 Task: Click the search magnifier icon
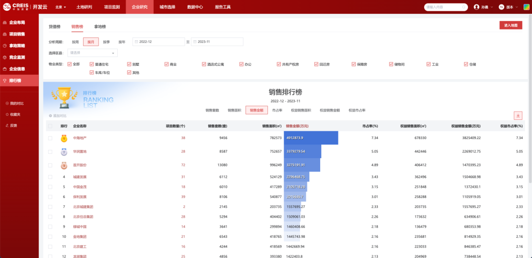click(x=464, y=7)
